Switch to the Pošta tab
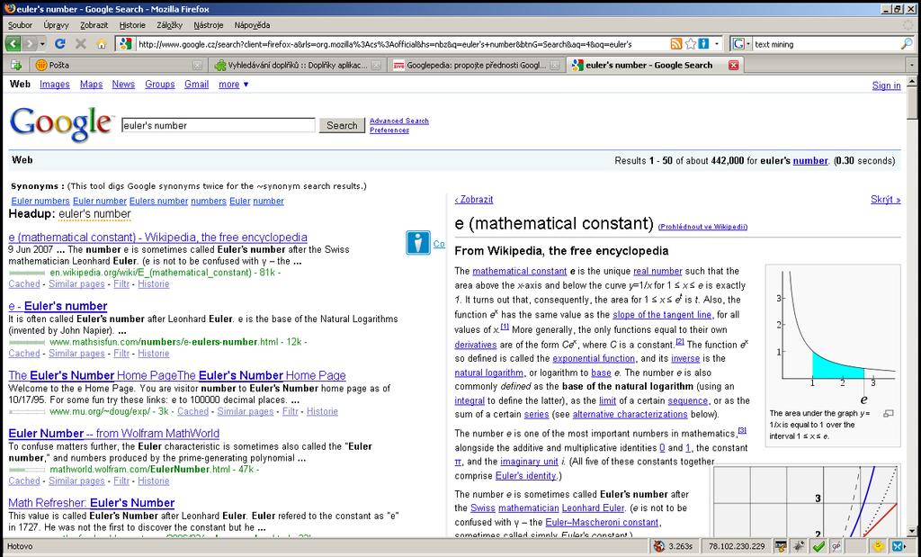Image resolution: width=921 pixels, height=557 pixels. coord(118,65)
